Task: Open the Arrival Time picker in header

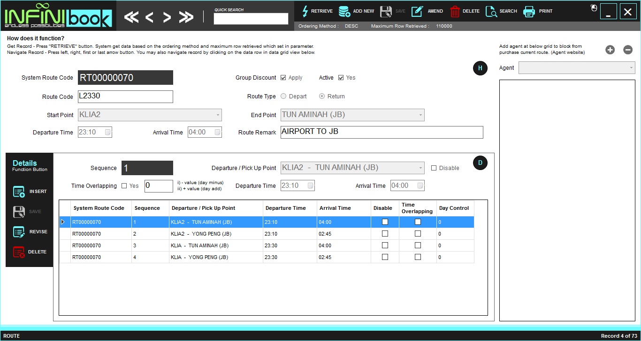Action: (x=217, y=133)
